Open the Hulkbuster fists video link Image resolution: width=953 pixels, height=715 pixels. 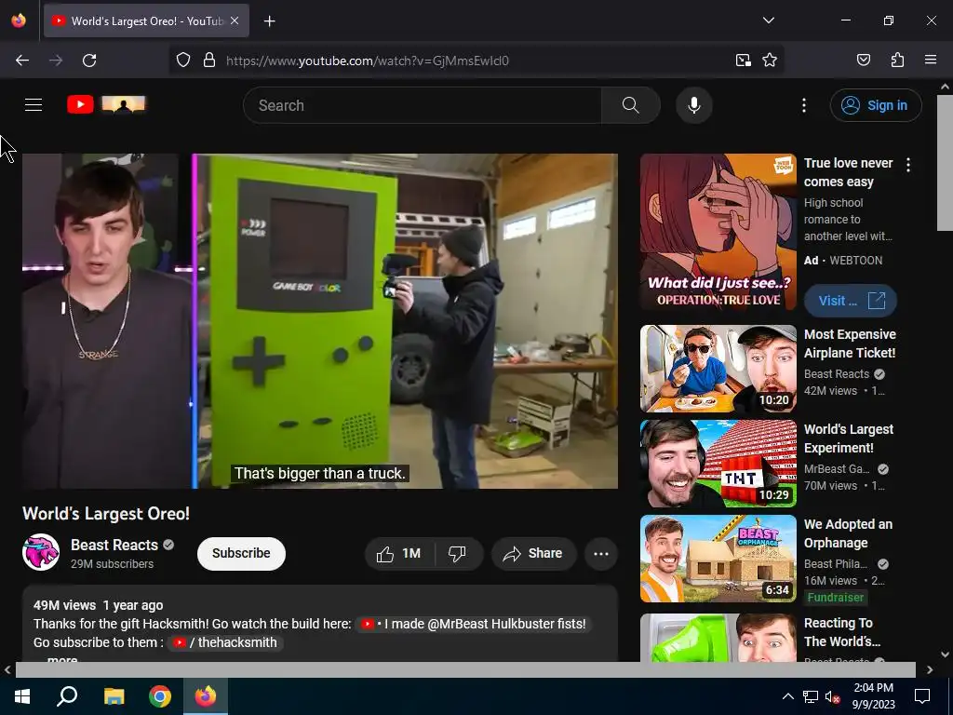click(473, 624)
